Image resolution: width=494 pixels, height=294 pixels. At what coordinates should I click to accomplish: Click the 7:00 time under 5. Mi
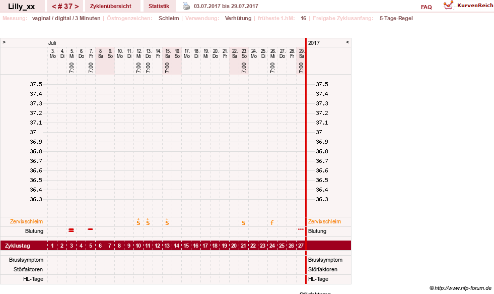coord(72,68)
